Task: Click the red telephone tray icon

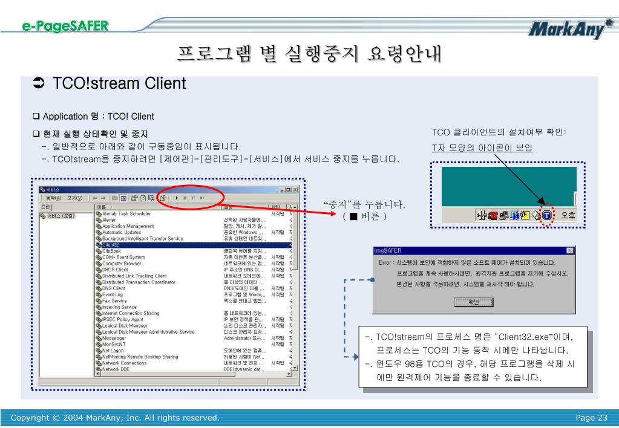Action: point(493,216)
